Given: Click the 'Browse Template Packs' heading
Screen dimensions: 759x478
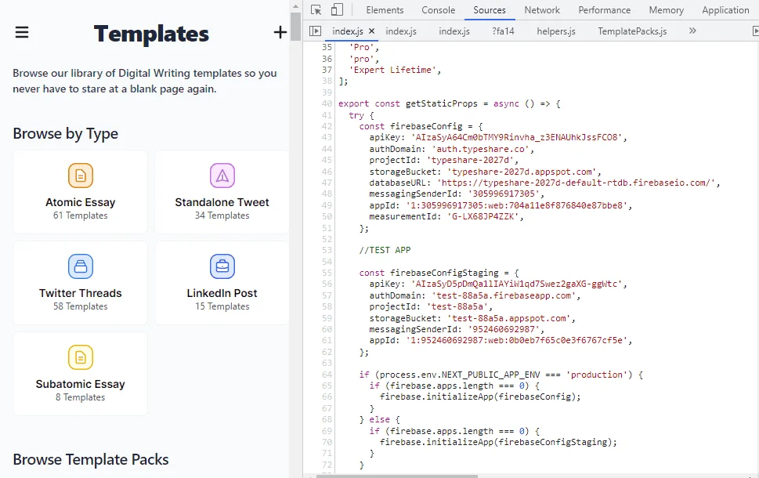Looking at the screenshot, I should pyautogui.click(x=91, y=460).
